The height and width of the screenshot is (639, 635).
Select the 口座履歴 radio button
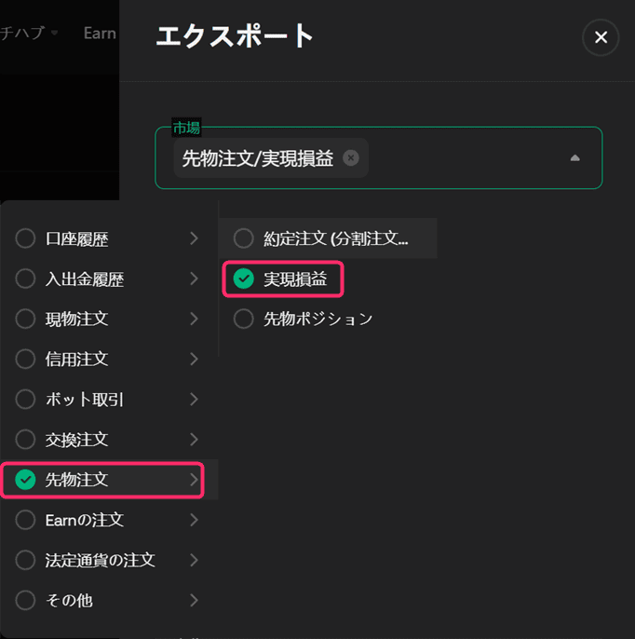click(26, 239)
